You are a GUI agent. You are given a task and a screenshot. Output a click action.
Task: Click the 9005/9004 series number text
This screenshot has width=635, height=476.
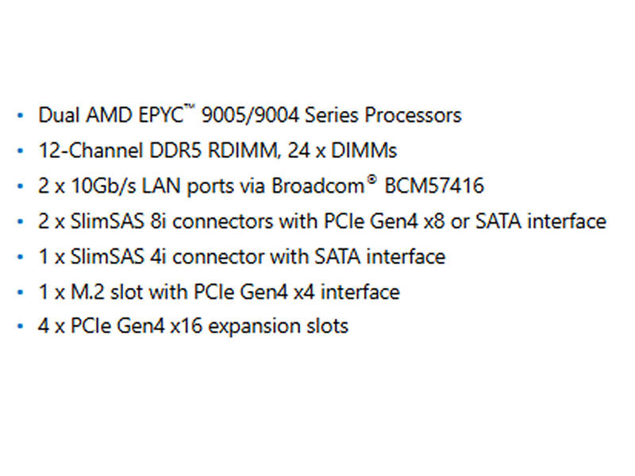249,115
